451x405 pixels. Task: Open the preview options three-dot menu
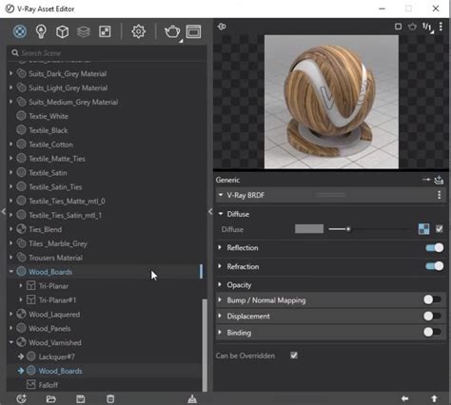[x=441, y=27]
